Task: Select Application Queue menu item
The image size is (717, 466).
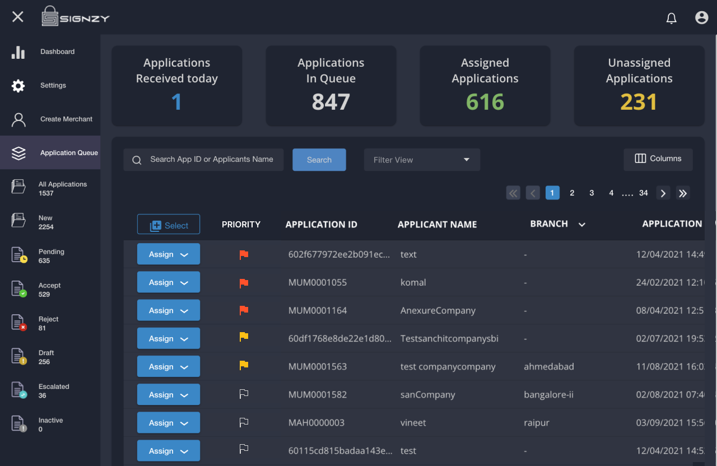Action: coord(50,152)
